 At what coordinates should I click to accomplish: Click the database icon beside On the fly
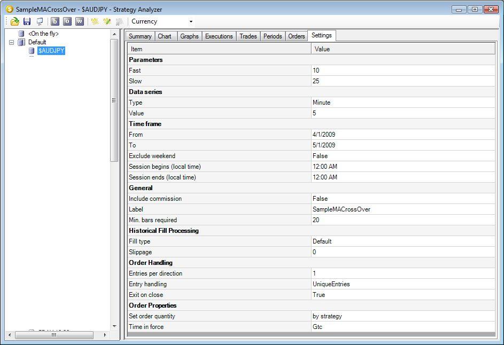pyautogui.click(x=21, y=34)
